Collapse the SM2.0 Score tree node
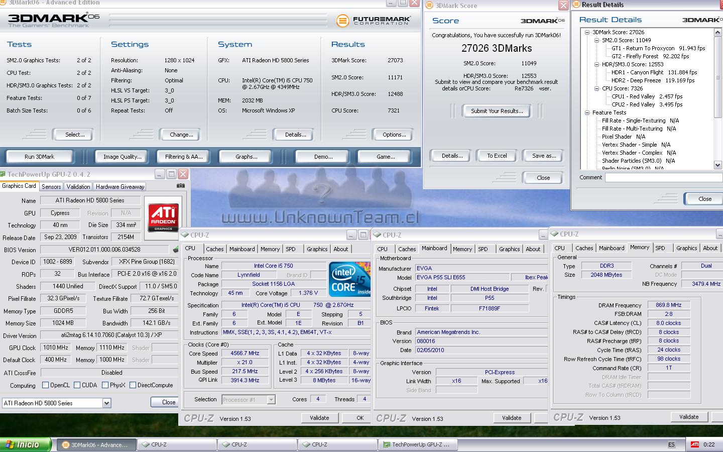This screenshot has height=452, width=723. tap(596, 40)
